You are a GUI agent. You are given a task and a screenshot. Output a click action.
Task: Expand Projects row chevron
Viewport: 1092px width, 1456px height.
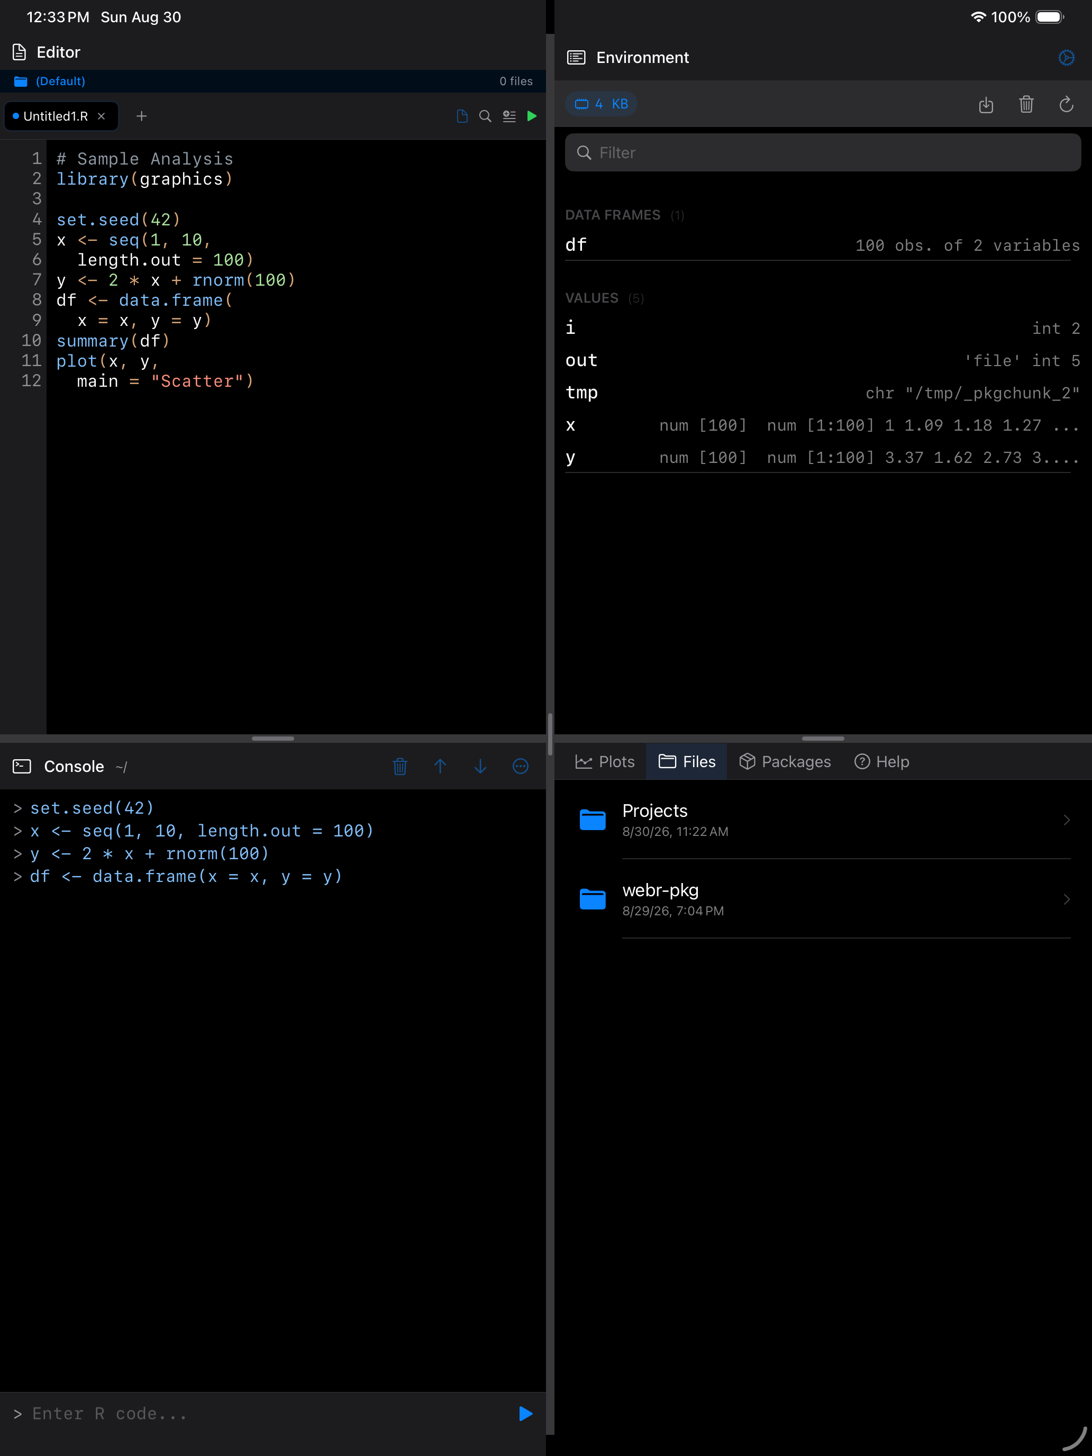point(1066,820)
